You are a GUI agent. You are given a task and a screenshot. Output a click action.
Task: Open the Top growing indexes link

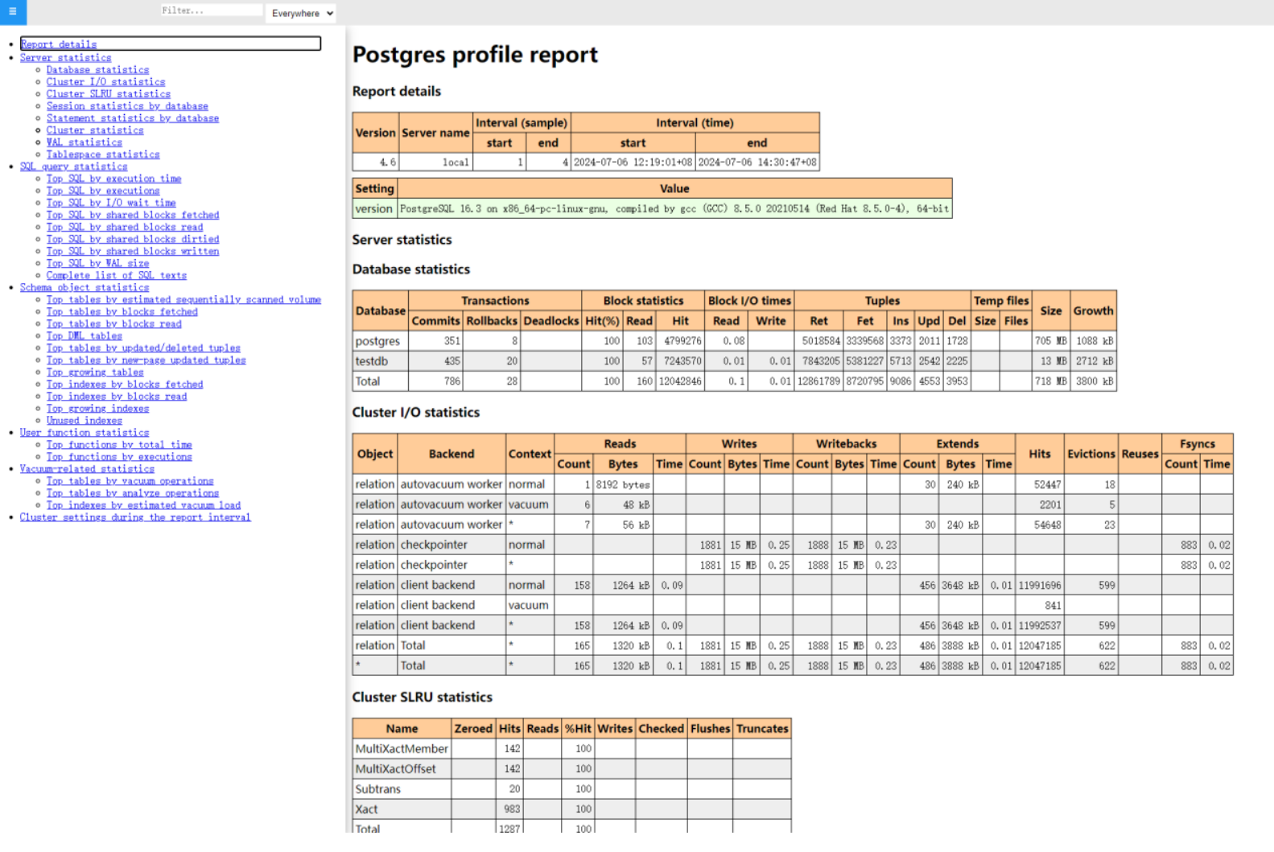[97, 408]
